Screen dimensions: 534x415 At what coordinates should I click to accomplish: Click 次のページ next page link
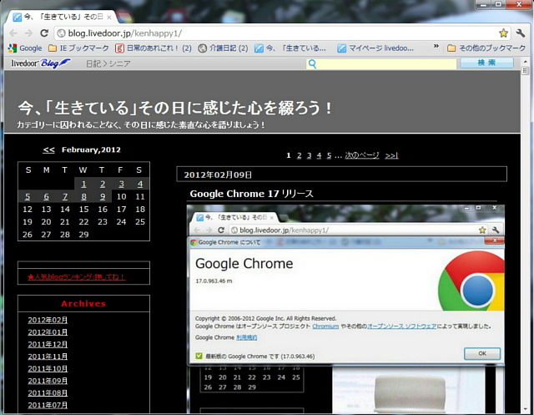(362, 155)
